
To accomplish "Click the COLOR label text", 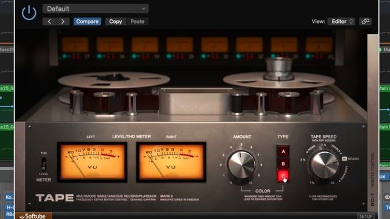I will coord(263,191).
